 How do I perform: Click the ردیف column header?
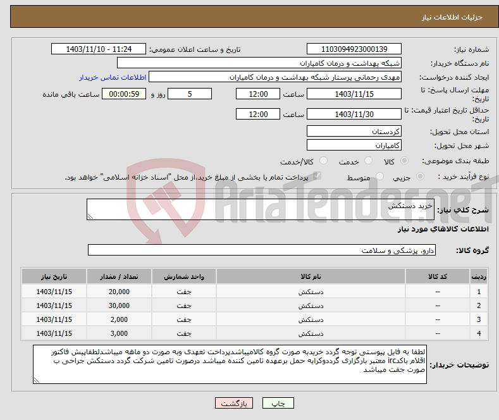pos(479,276)
